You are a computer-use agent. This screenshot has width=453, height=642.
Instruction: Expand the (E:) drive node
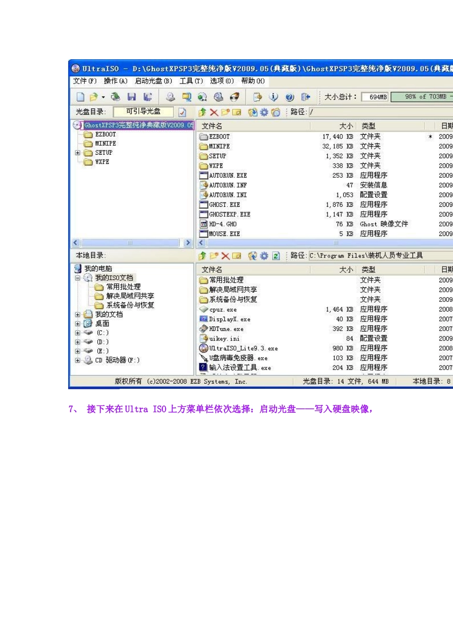click(x=78, y=351)
